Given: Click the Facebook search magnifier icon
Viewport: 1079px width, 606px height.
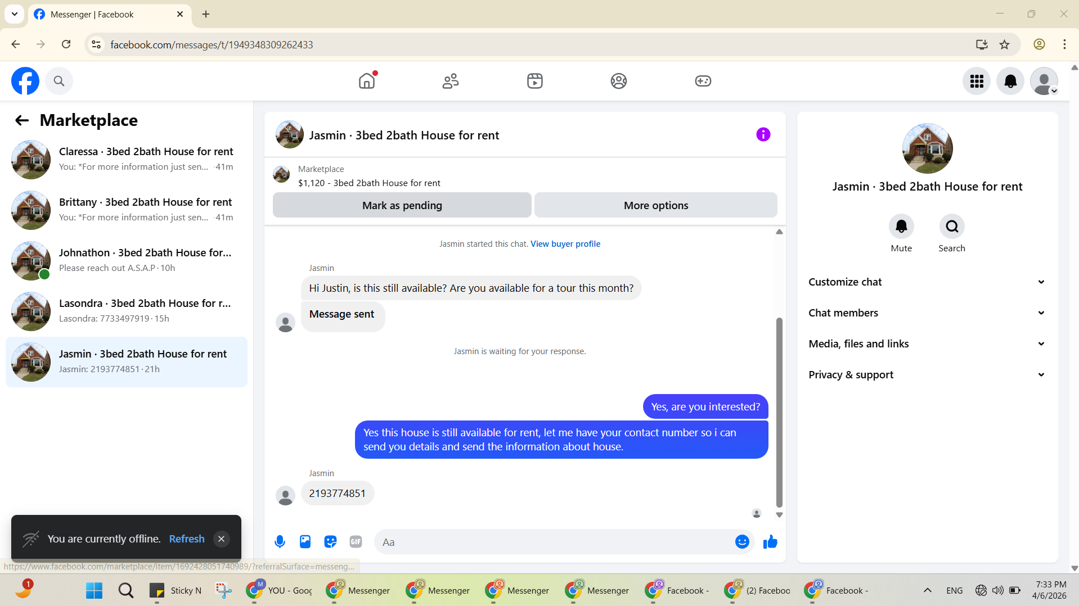Looking at the screenshot, I should [59, 81].
